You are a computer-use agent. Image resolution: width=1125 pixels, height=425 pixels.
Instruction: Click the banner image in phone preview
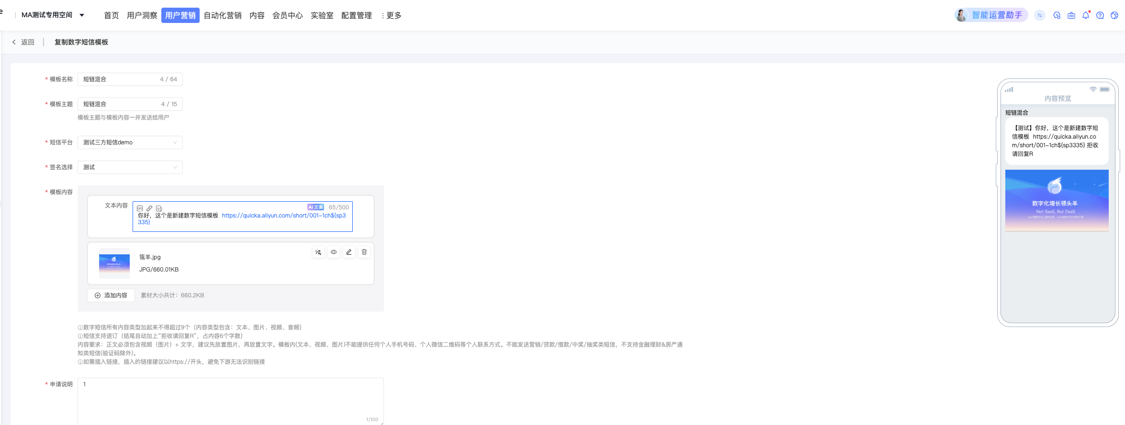(1057, 200)
